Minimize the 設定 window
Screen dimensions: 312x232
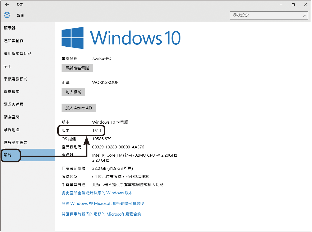tap(281, 5)
